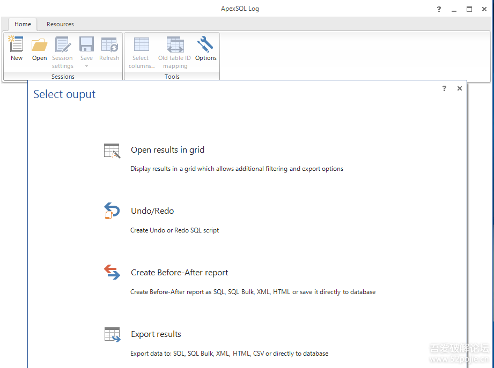This screenshot has width=494, height=368.
Task: Maximize the ApexSQL Log window
Action: tap(469, 9)
